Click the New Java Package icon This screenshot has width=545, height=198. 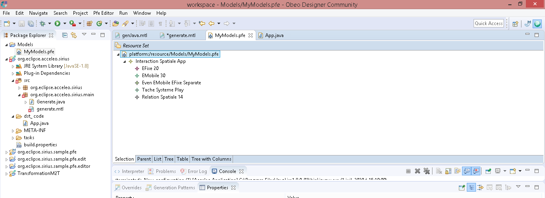89,23
